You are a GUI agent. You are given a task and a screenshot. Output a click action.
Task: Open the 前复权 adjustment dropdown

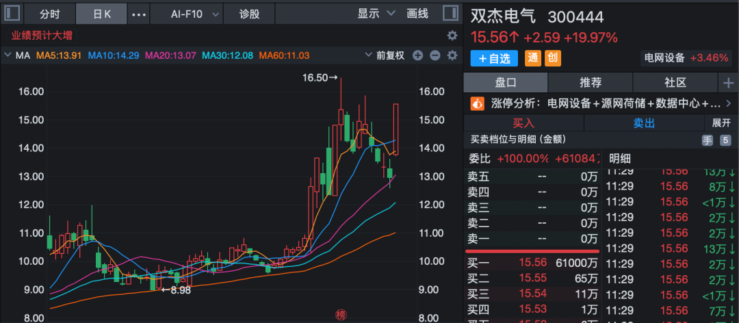(385, 55)
